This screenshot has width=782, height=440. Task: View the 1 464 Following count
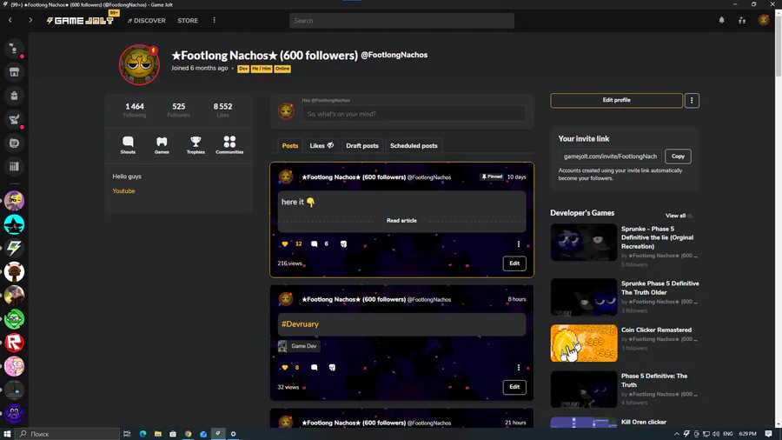pos(135,110)
